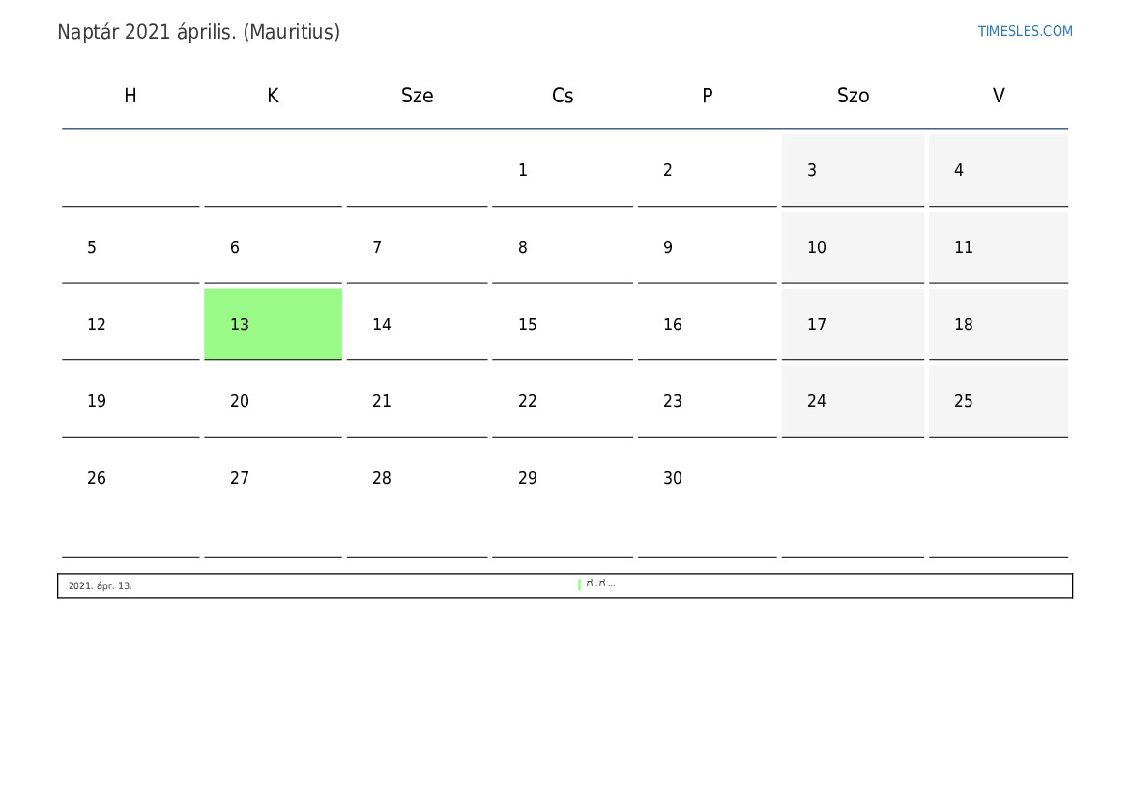Click the green marker in the holiday legend

coord(579,585)
